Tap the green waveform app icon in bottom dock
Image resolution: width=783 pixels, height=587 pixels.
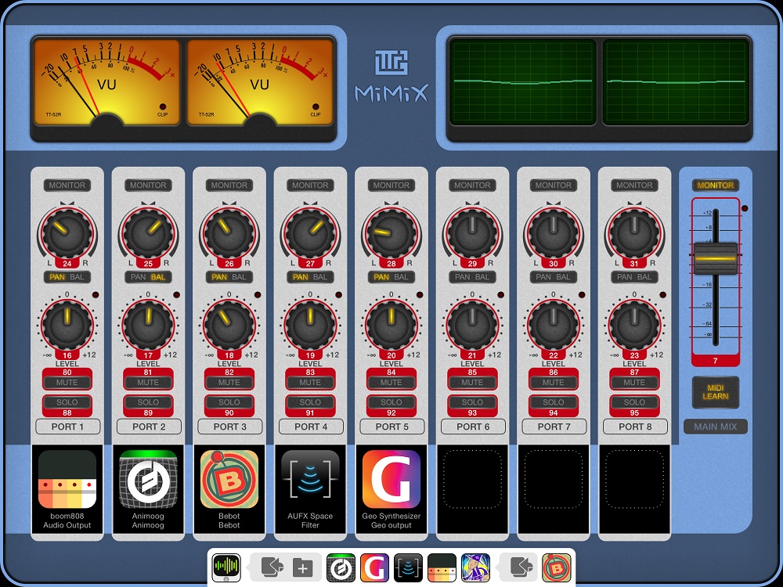pos(226,567)
